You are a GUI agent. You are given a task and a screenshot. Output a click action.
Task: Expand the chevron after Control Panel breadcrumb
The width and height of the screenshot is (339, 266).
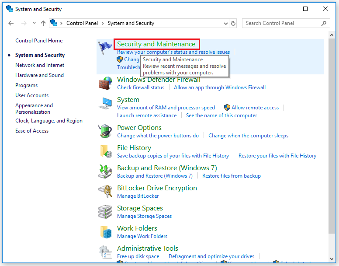pyautogui.click(x=103, y=23)
